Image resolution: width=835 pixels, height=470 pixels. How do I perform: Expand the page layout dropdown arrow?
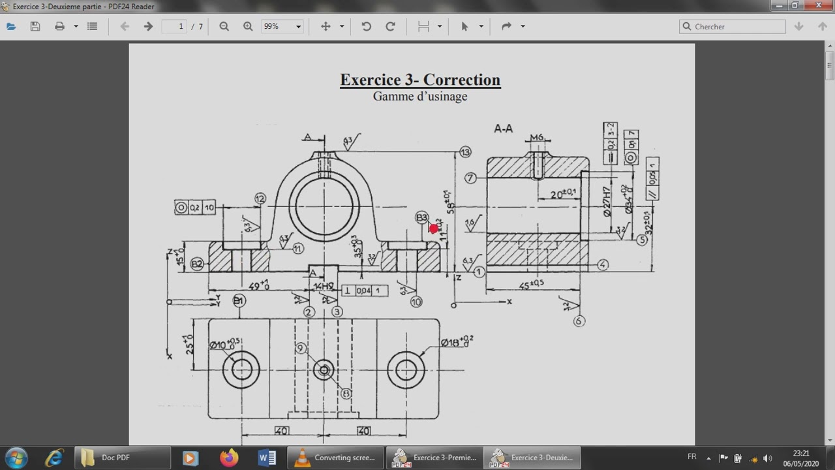tap(440, 26)
